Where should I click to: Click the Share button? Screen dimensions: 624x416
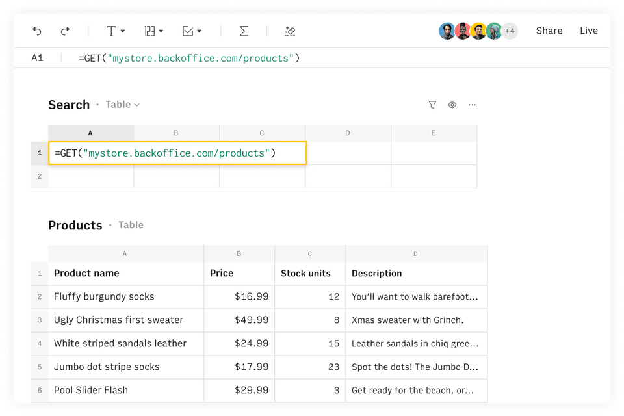click(549, 31)
